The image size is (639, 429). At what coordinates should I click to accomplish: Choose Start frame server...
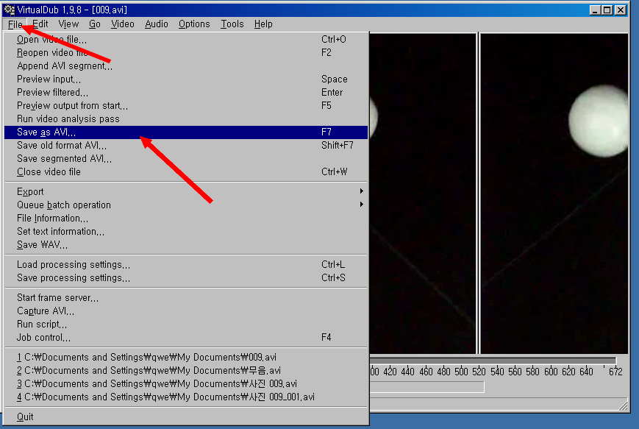pyautogui.click(x=186, y=298)
